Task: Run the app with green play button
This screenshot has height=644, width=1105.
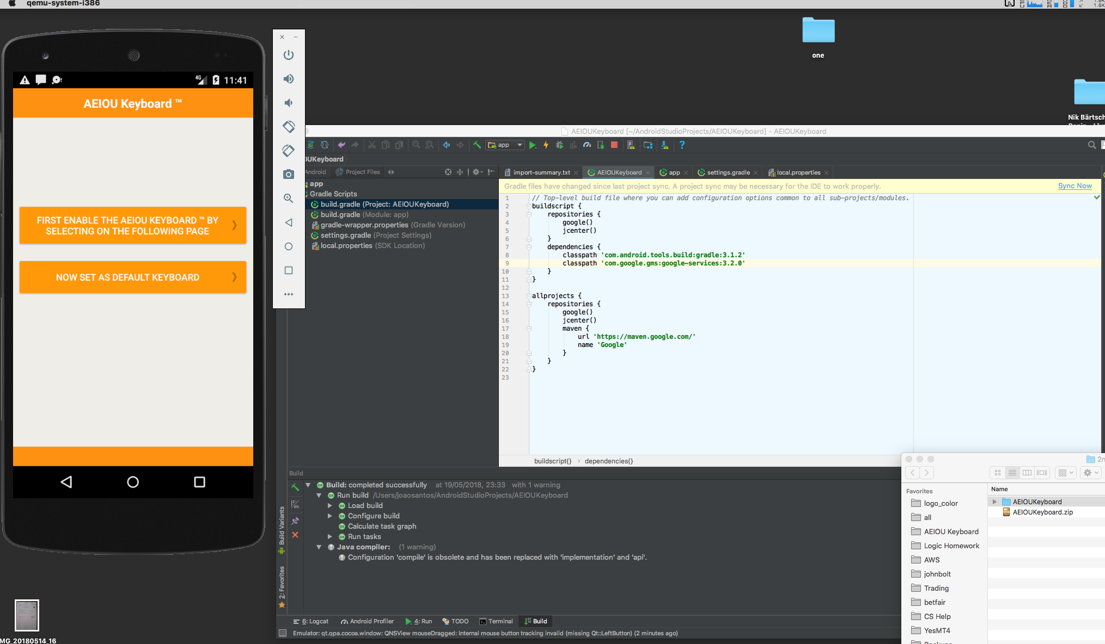Action: [533, 145]
